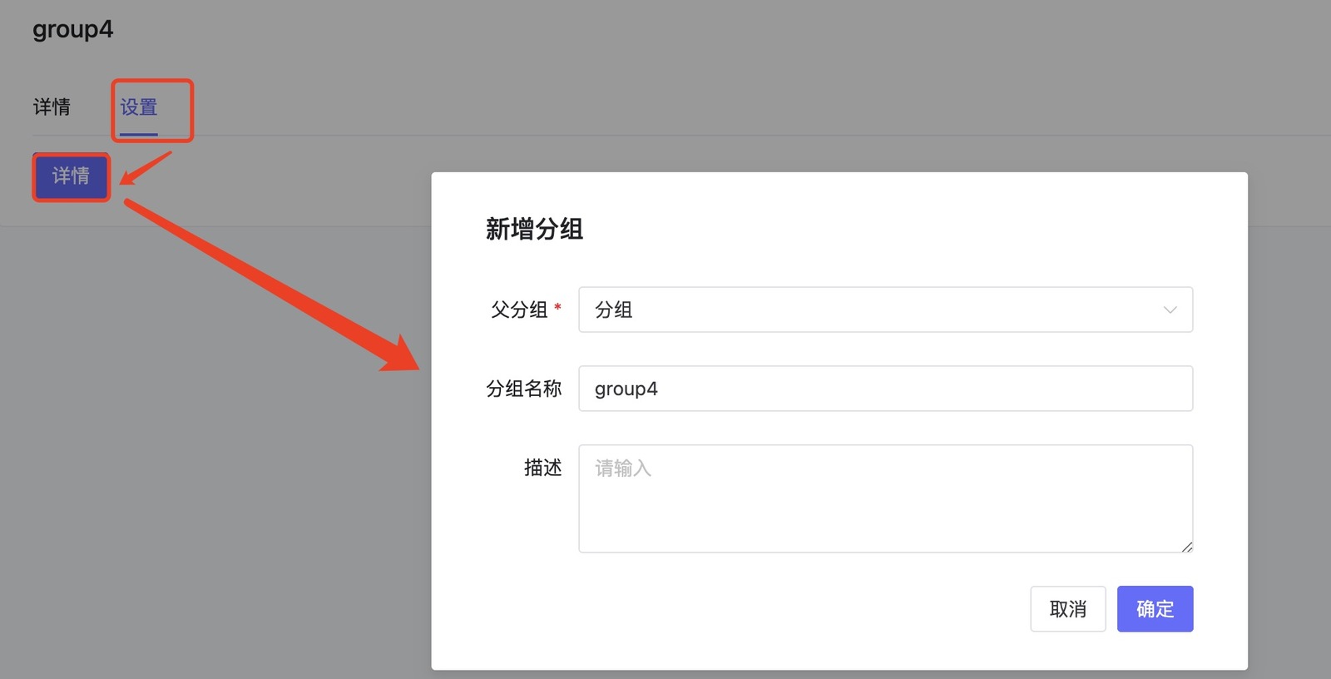Click the group4 text in the name field
Viewport: 1331px width, 679px height.
coord(626,389)
